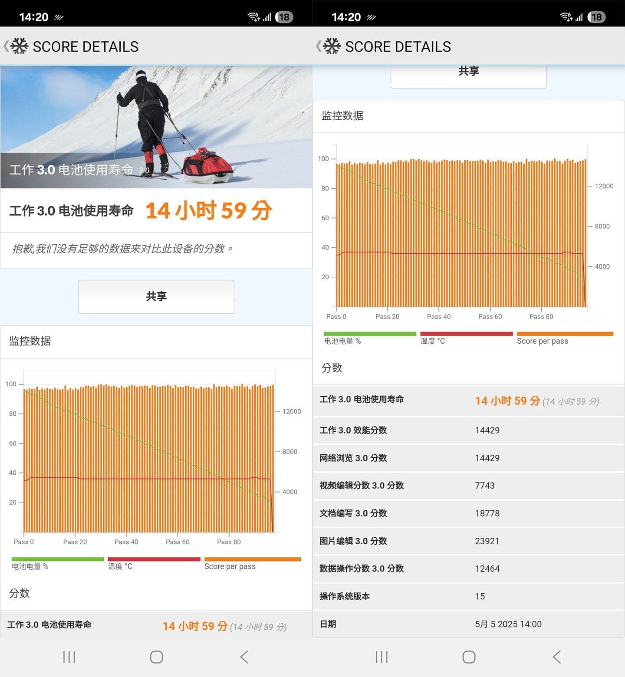Tap 工作 3.0 电池使用寿命 row at left bottom
The height and width of the screenshot is (677, 625).
(156, 625)
